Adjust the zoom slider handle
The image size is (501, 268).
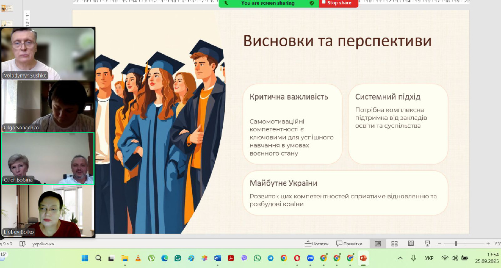click(x=456, y=244)
